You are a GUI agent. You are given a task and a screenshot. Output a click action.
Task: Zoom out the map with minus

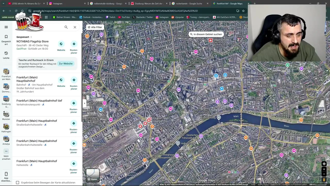pyautogui.click(x=324, y=174)
